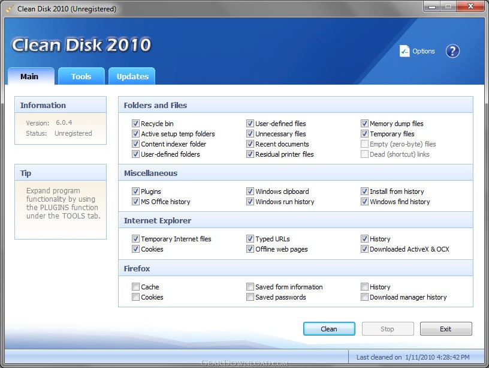This screenshot has height=368, width=489.
Task: Toggle the Memory dump files checkbox
Action: coord(364,124)
